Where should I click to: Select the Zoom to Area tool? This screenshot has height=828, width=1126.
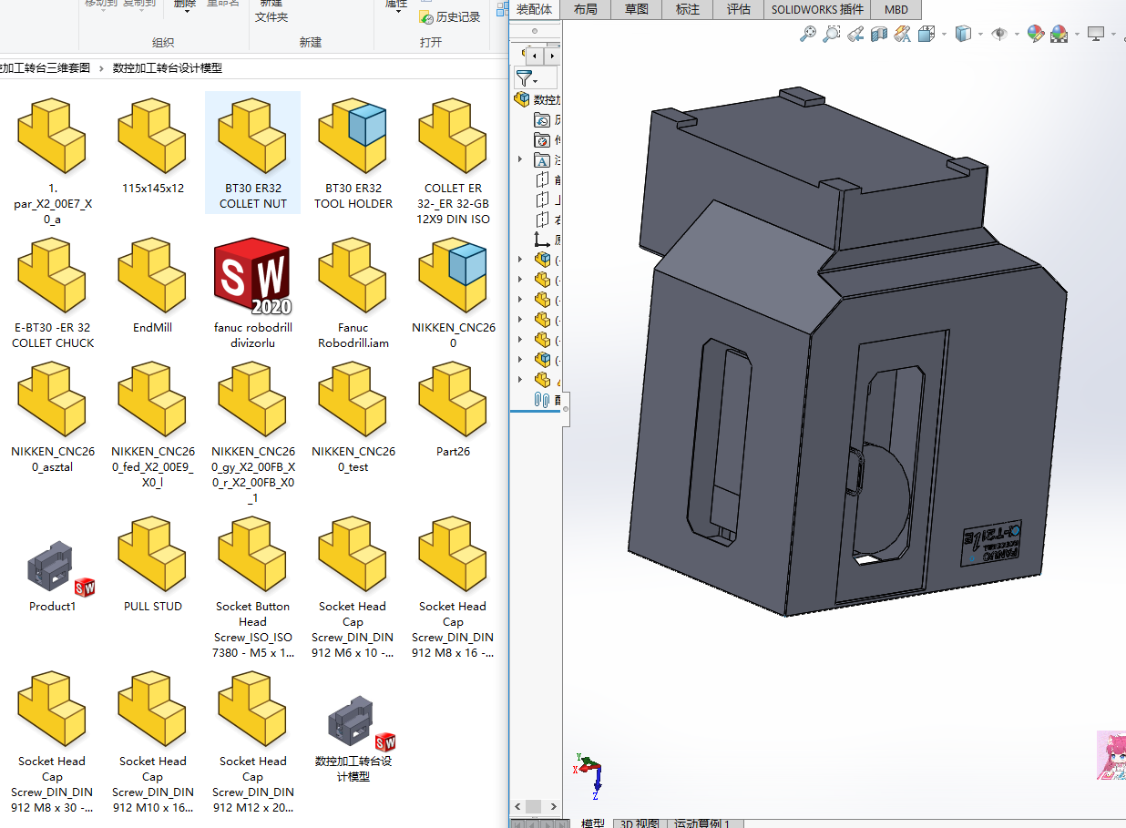(x=831, y=34)
